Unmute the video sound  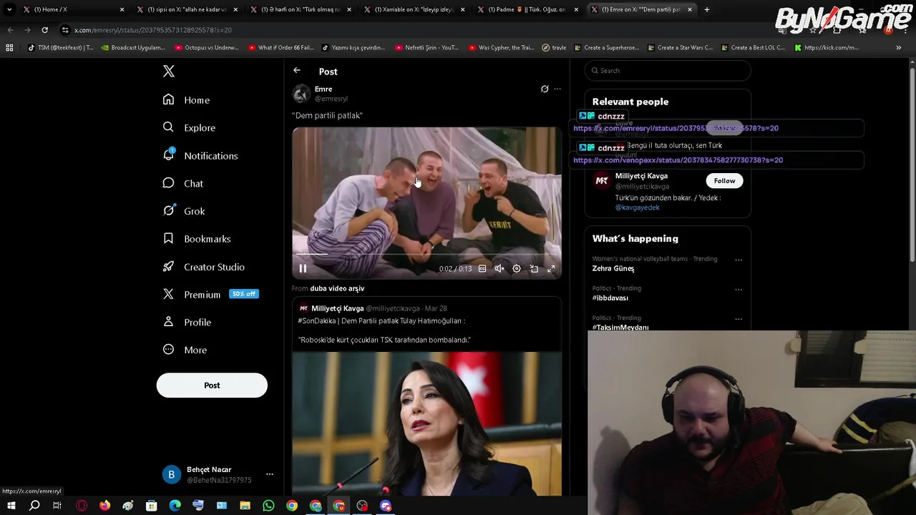500,269
